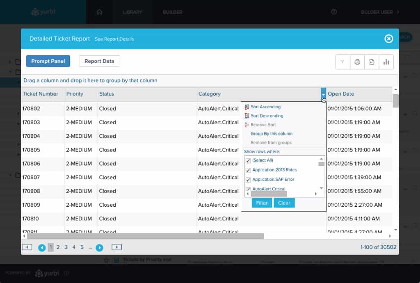Image resolution: width=420 pixels, height=283 pixels.
Task: Select the export report icon
Action: point(372,62)
